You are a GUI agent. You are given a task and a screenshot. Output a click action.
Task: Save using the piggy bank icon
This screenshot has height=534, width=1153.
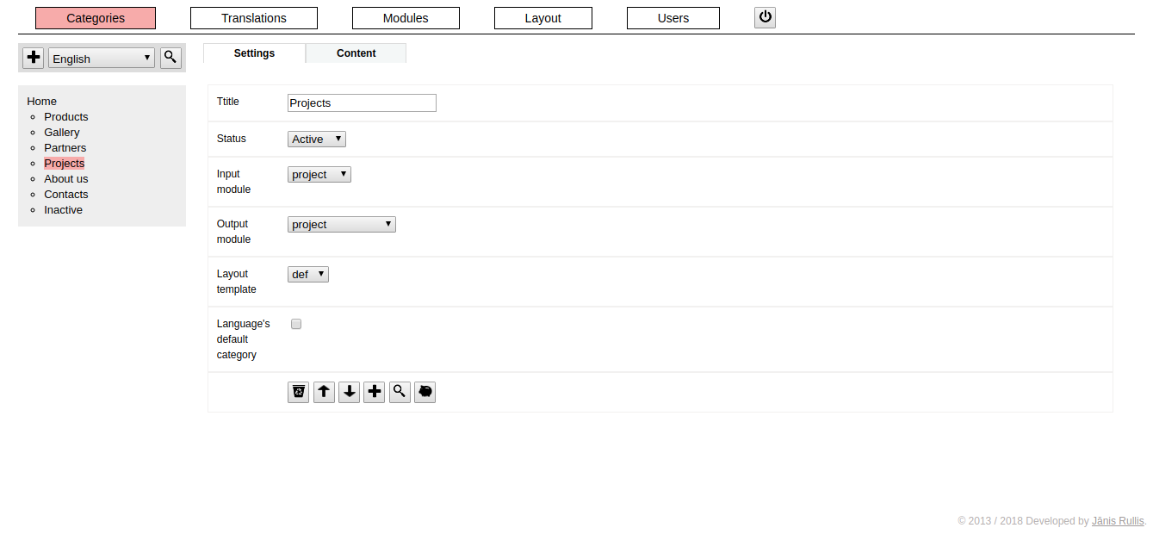pyautogui.click(x=425, y=393)
